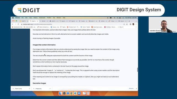Click the battery icon in menu bar
Viewport: 177px width, 99px height.
tap(111, 18)
